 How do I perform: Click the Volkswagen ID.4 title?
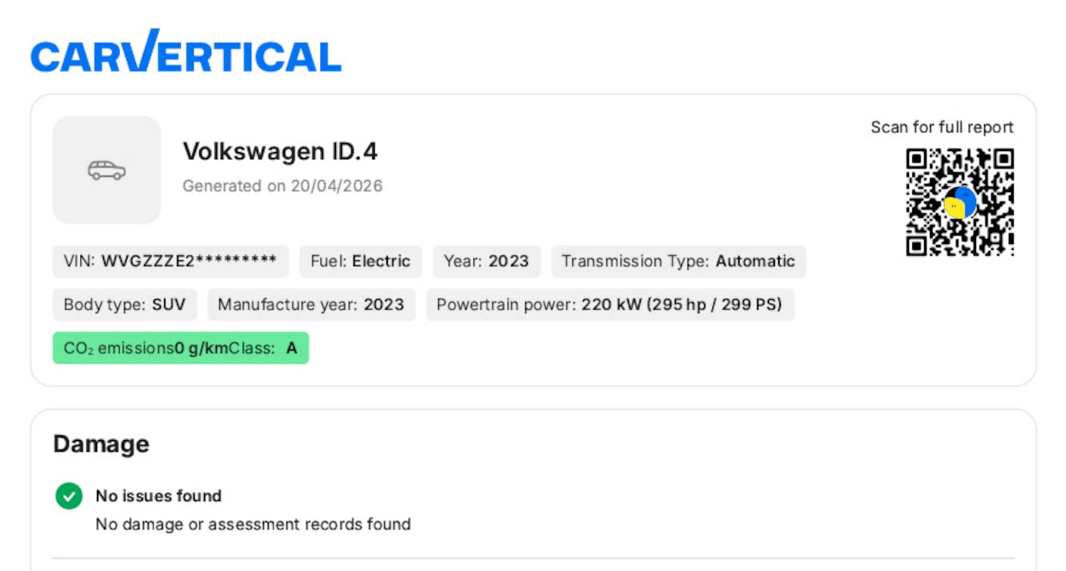click(280, 152)
